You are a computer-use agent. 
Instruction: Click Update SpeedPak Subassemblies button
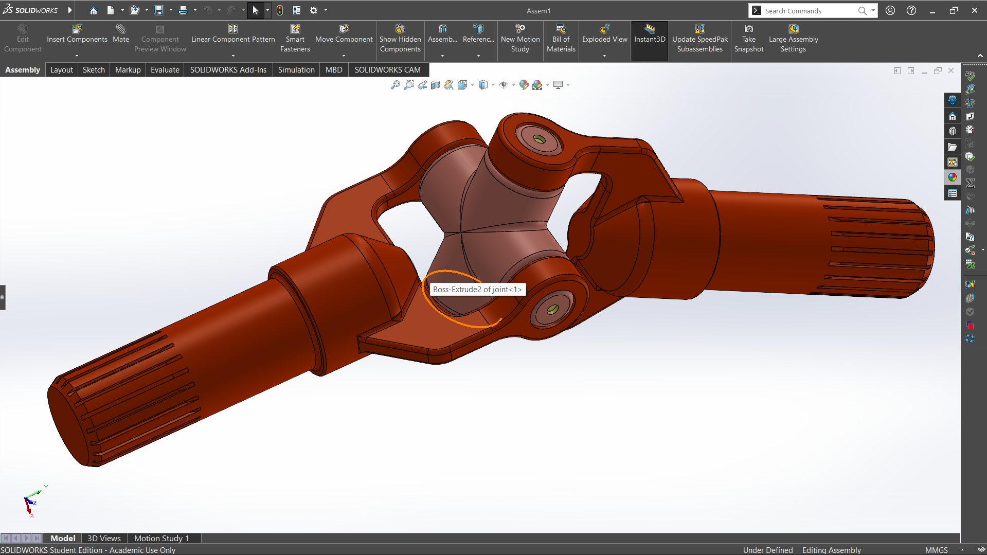699,38
